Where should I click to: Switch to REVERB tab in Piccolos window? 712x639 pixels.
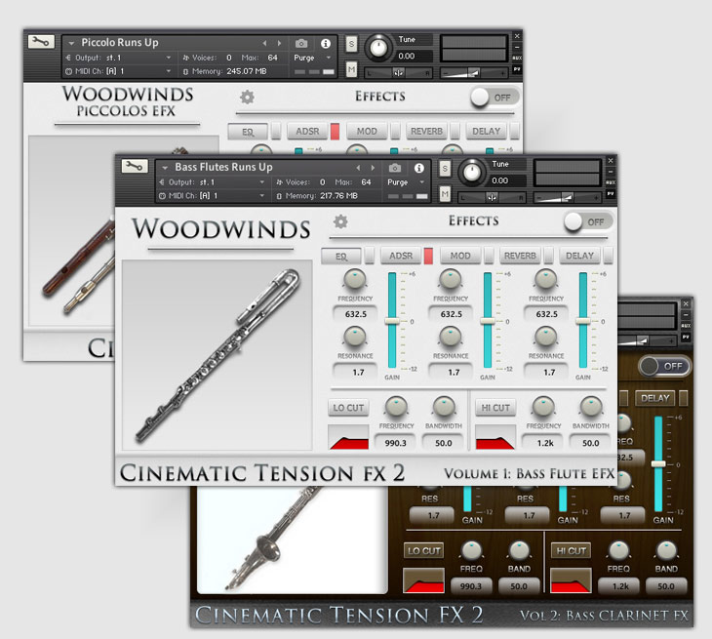point(426,132)
